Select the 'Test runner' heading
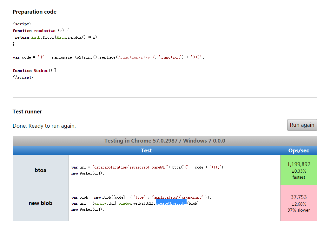 27,112
